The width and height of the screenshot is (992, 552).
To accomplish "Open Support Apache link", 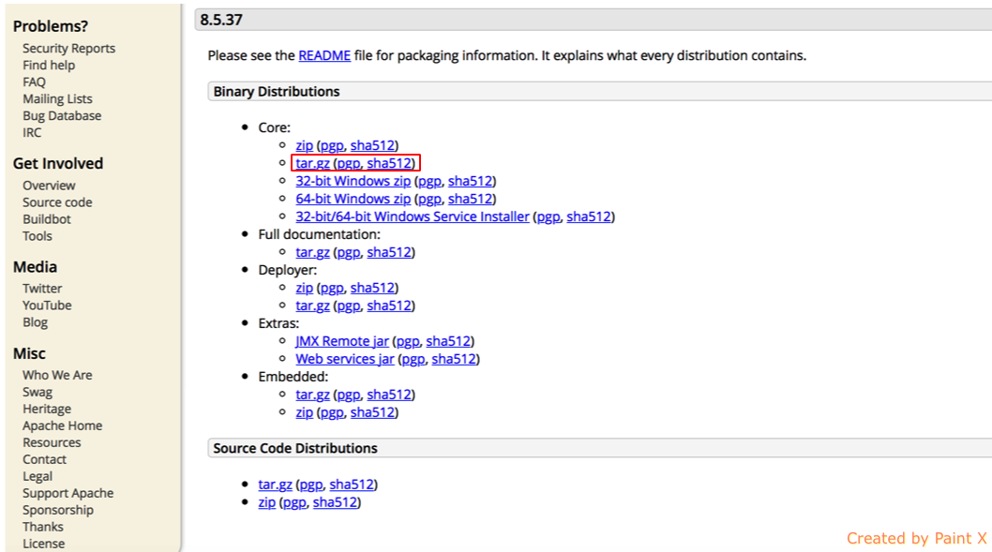I will pos(68,493).
